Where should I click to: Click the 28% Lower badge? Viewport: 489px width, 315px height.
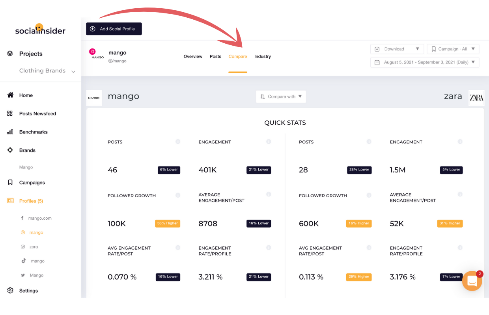359,170
